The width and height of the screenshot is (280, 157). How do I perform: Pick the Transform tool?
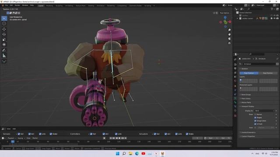click(4, 44)
